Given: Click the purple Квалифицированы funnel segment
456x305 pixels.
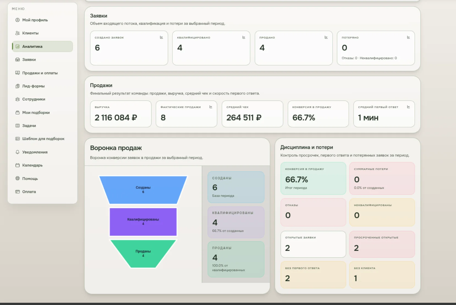Looking at the screenshot, I should [143, 222].
